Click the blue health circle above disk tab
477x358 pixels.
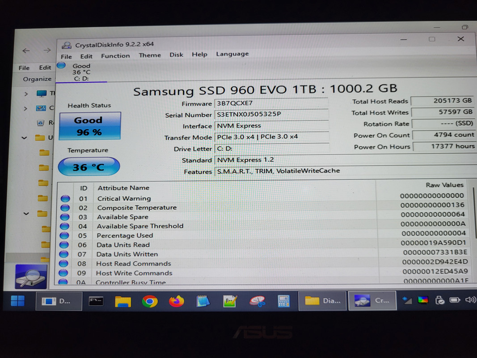pos(61,65)
